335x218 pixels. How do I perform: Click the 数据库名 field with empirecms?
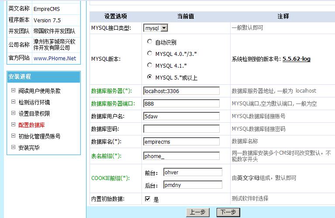[181, 142]
